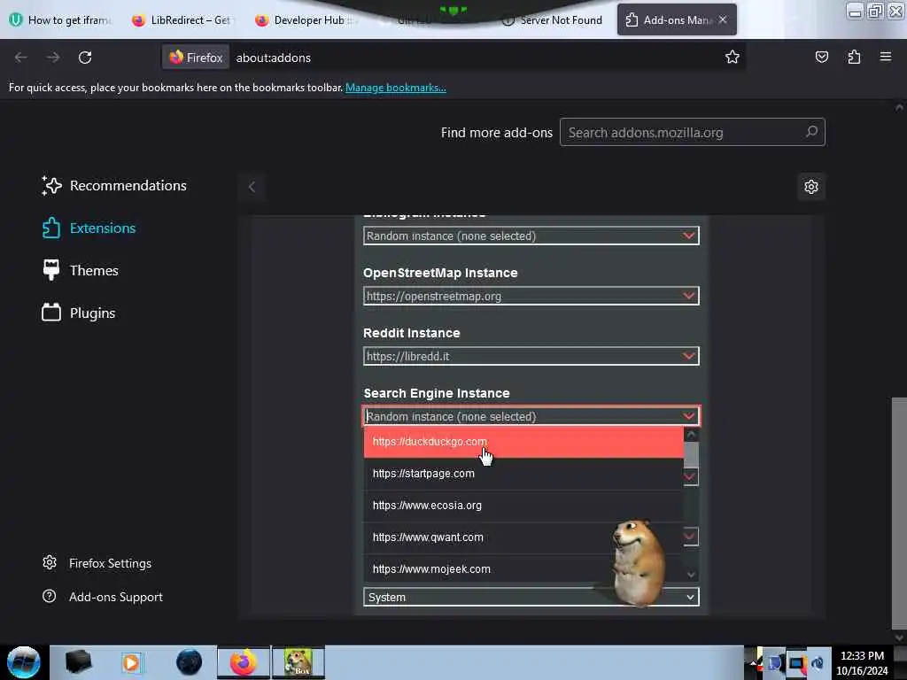Reload the page with the refresh icon

pyautogui.click(x=85, y=58)
